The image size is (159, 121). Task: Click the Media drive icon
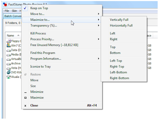(x=9, y=55)
